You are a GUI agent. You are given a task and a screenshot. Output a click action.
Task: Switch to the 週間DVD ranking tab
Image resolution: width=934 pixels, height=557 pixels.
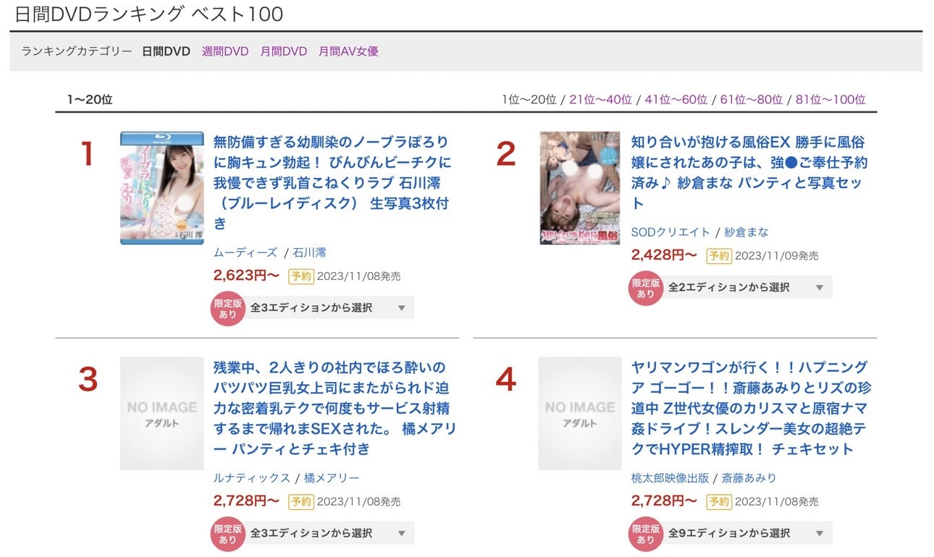tap(224, 51)
